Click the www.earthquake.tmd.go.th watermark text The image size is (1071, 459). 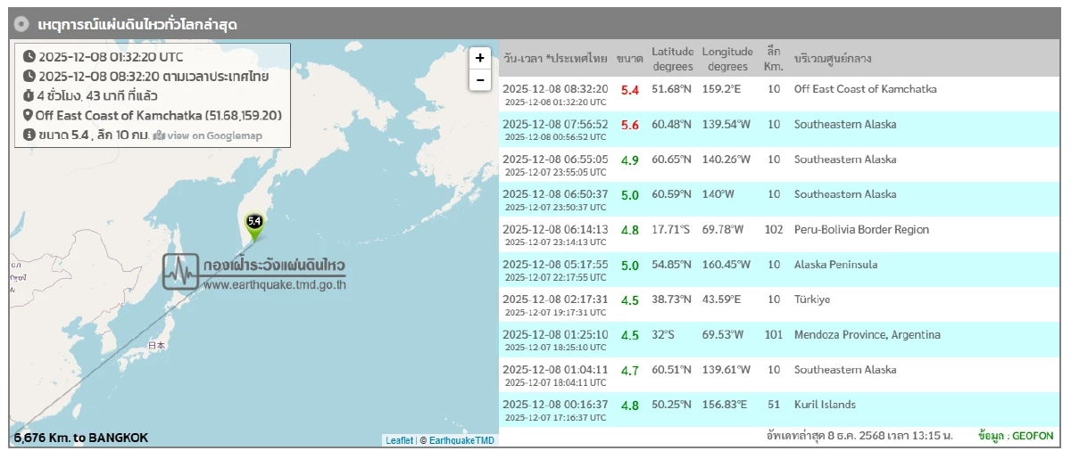pyautogui.click(x=274, y=285)
